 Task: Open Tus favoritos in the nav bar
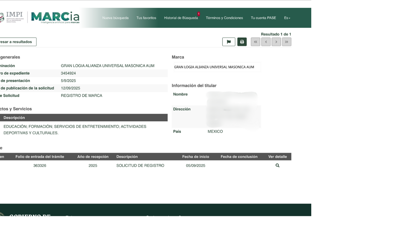[146, 18]
